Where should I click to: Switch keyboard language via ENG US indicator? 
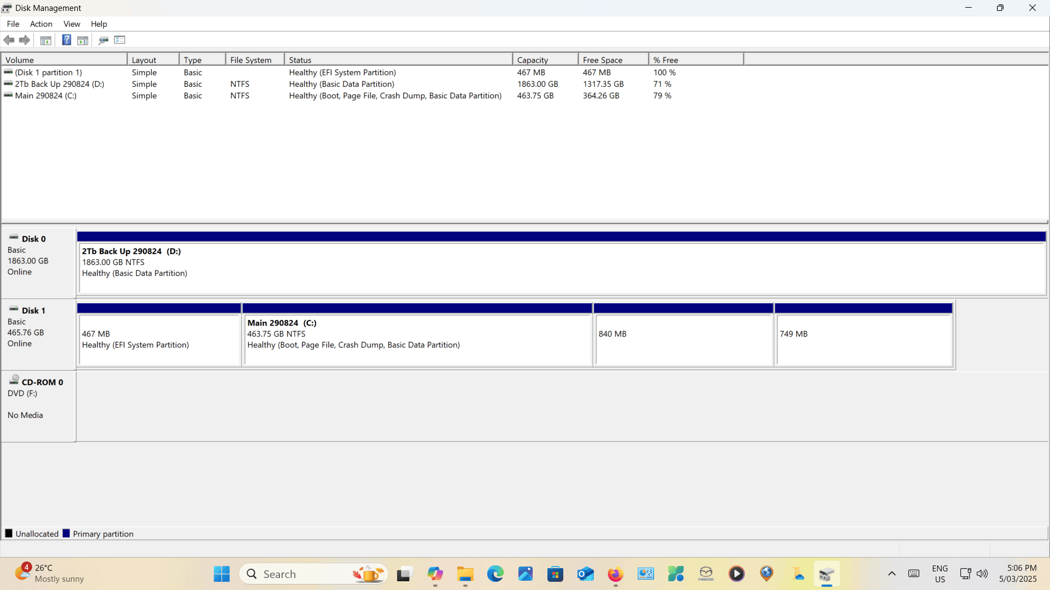(940, 574)
